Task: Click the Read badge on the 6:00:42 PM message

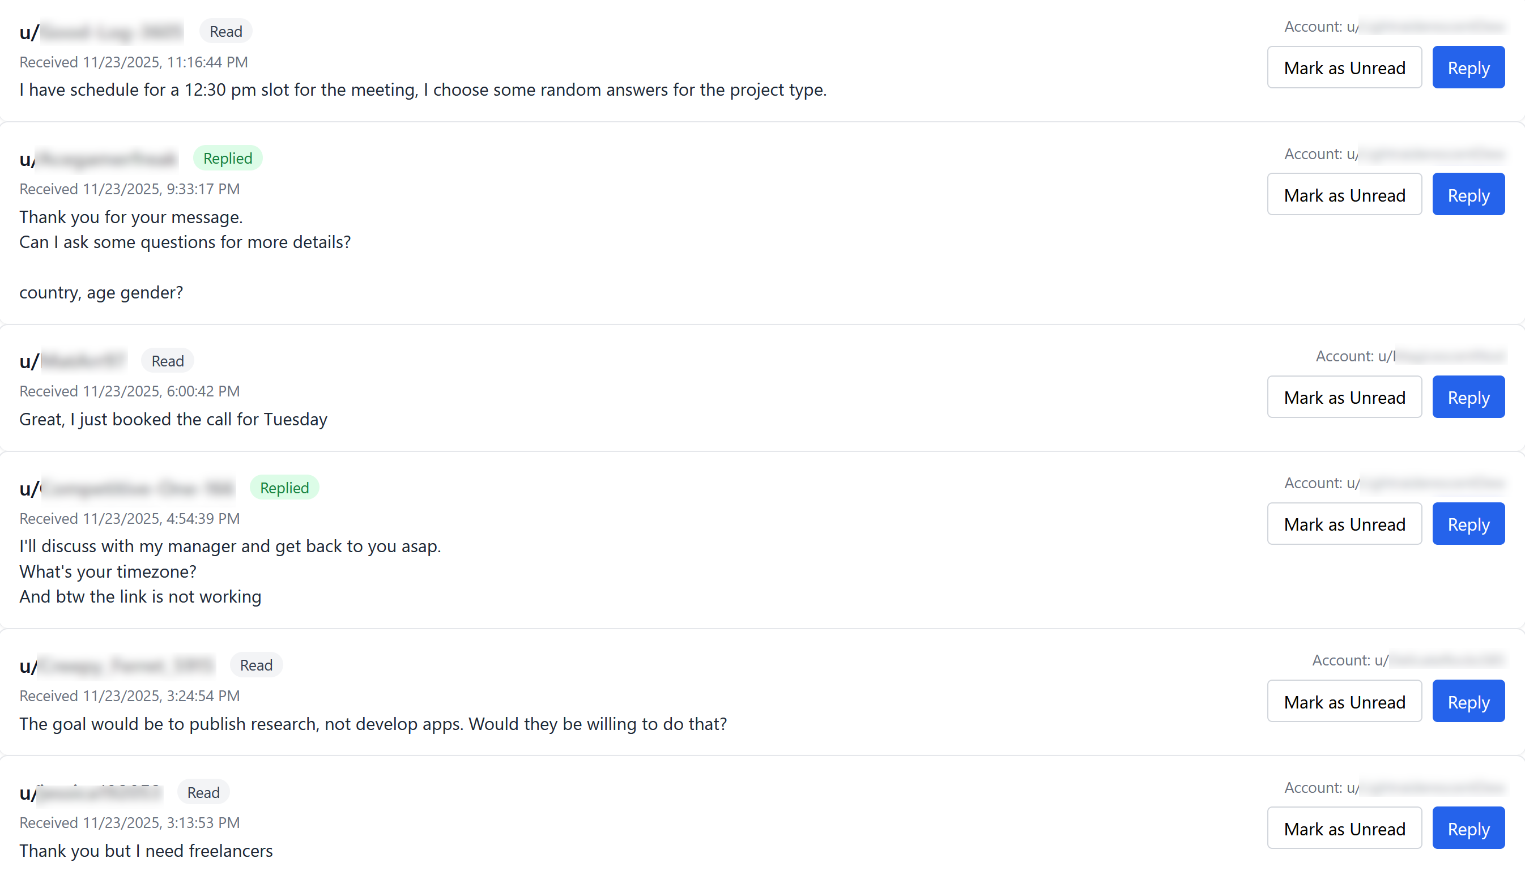Action: [167, 361]
